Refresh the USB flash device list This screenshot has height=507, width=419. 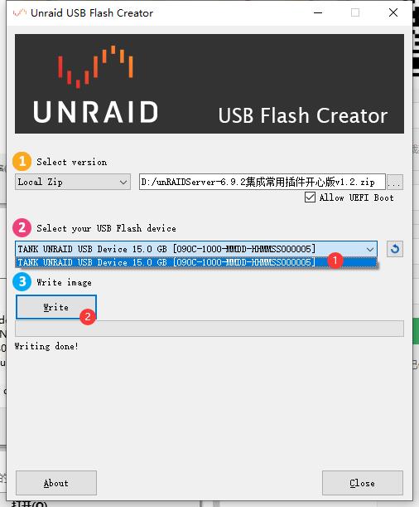click(x=395, y=249)
